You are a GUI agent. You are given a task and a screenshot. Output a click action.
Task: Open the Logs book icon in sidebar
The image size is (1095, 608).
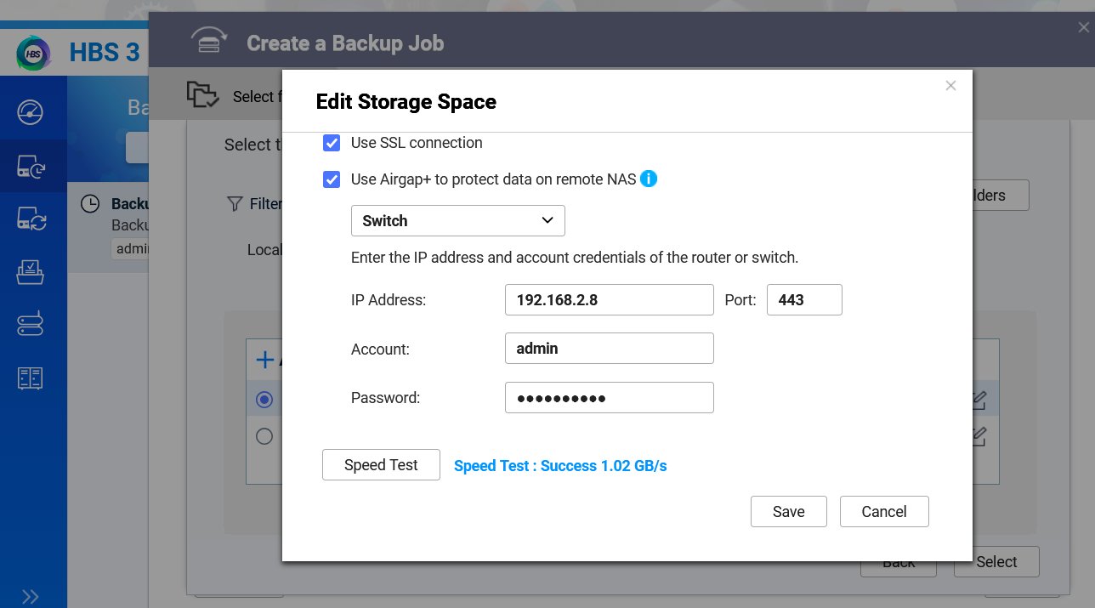point(31,378)
